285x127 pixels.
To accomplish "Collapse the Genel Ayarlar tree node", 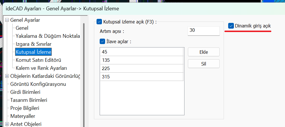I will click(x=7, y=20).
